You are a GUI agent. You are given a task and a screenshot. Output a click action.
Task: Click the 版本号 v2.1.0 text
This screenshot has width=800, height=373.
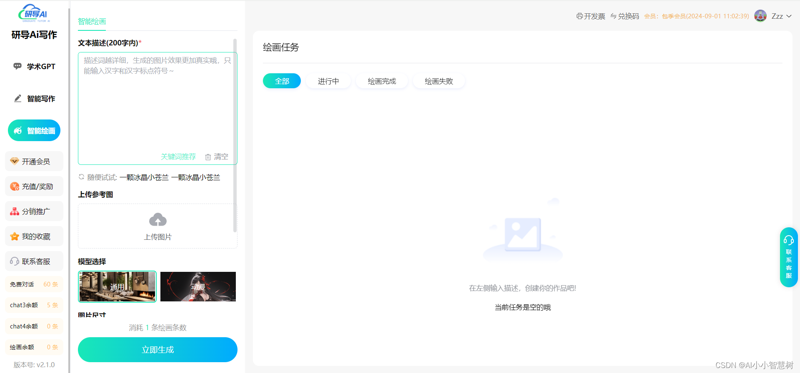click(34, 365)
